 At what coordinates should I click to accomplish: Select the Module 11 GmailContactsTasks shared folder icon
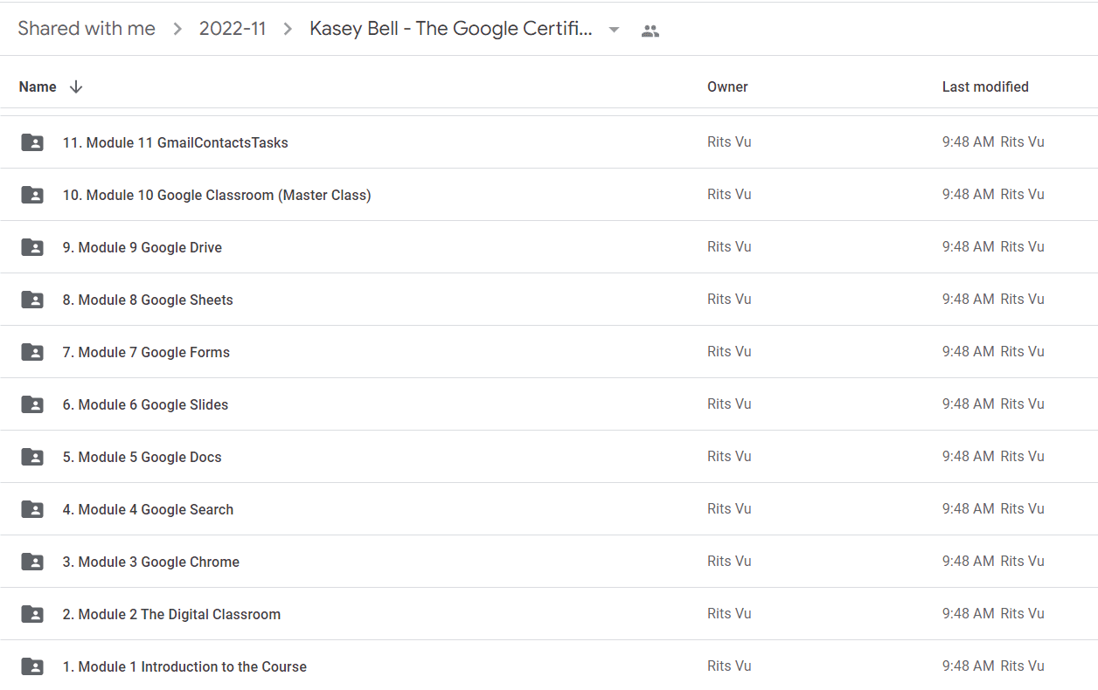[x=32, y=142]
